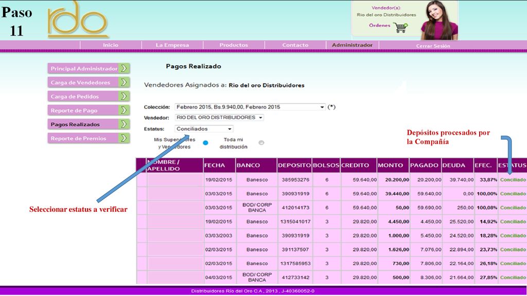Open Principal Administrador sidebar button
The width and height of the screenshot is (527, 296).
coord(89,68)
